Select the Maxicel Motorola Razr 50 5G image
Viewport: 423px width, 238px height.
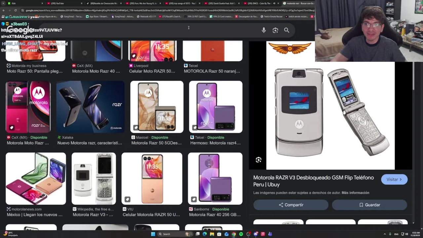[x=157, y=107]
